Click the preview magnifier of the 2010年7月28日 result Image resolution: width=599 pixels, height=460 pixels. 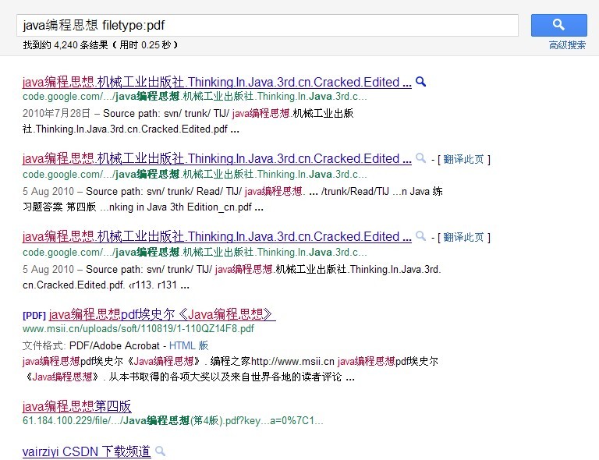[x=420, y=82]
